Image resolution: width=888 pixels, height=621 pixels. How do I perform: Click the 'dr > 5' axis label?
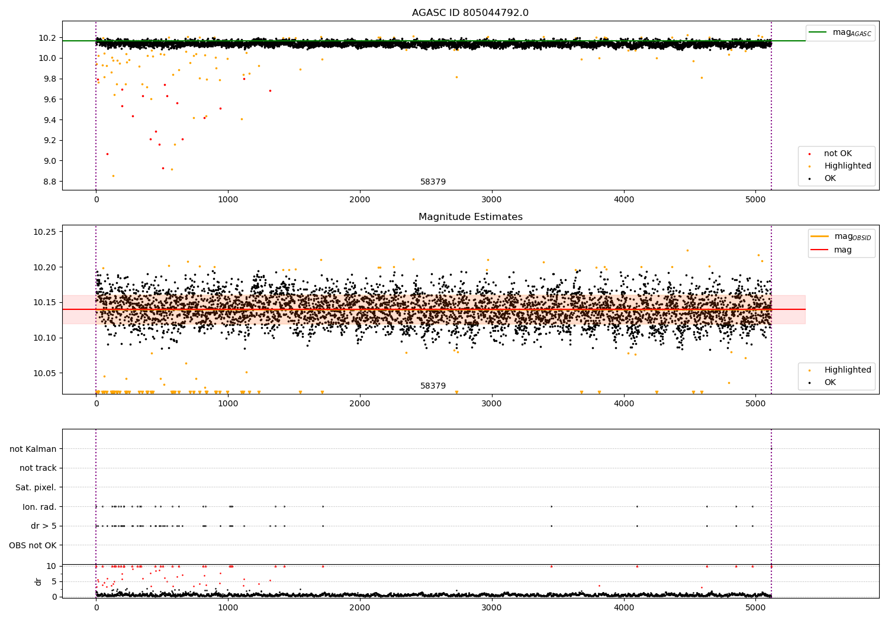[x=44, y=526]
